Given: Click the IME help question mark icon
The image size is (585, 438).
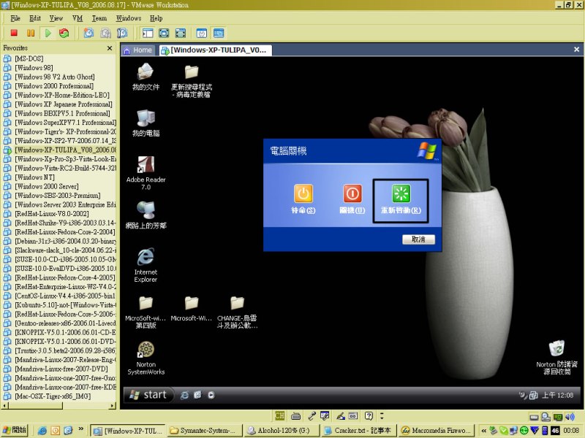Looking at the screenshot, I should [369, 415].
